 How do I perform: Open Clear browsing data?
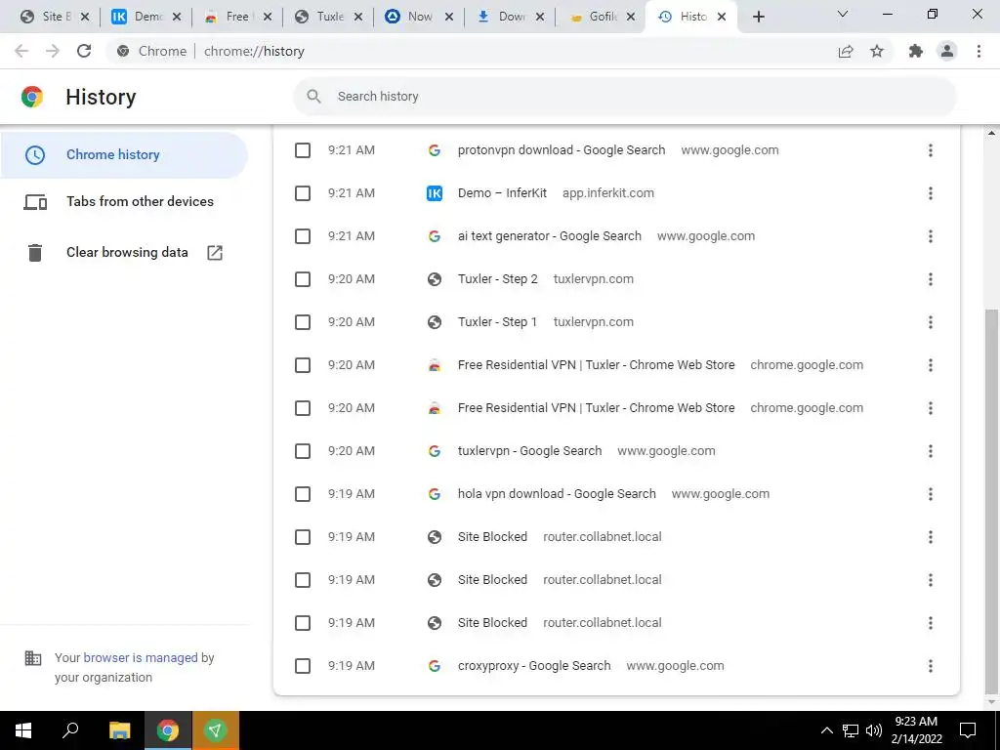pos(124,253)
